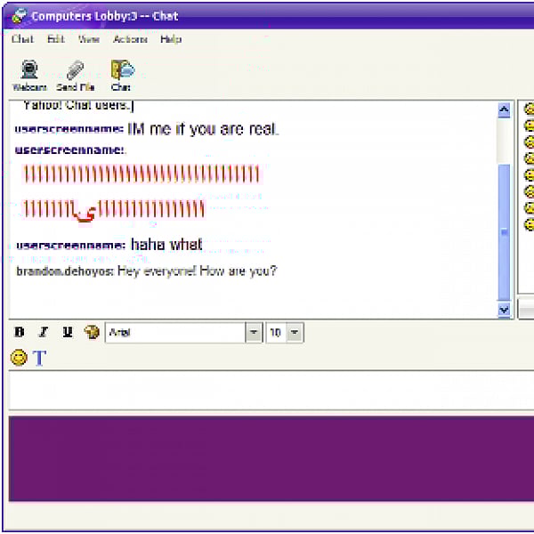Click the Chat door icon in toolbar
534x534 pixels.
coord(121,70)
